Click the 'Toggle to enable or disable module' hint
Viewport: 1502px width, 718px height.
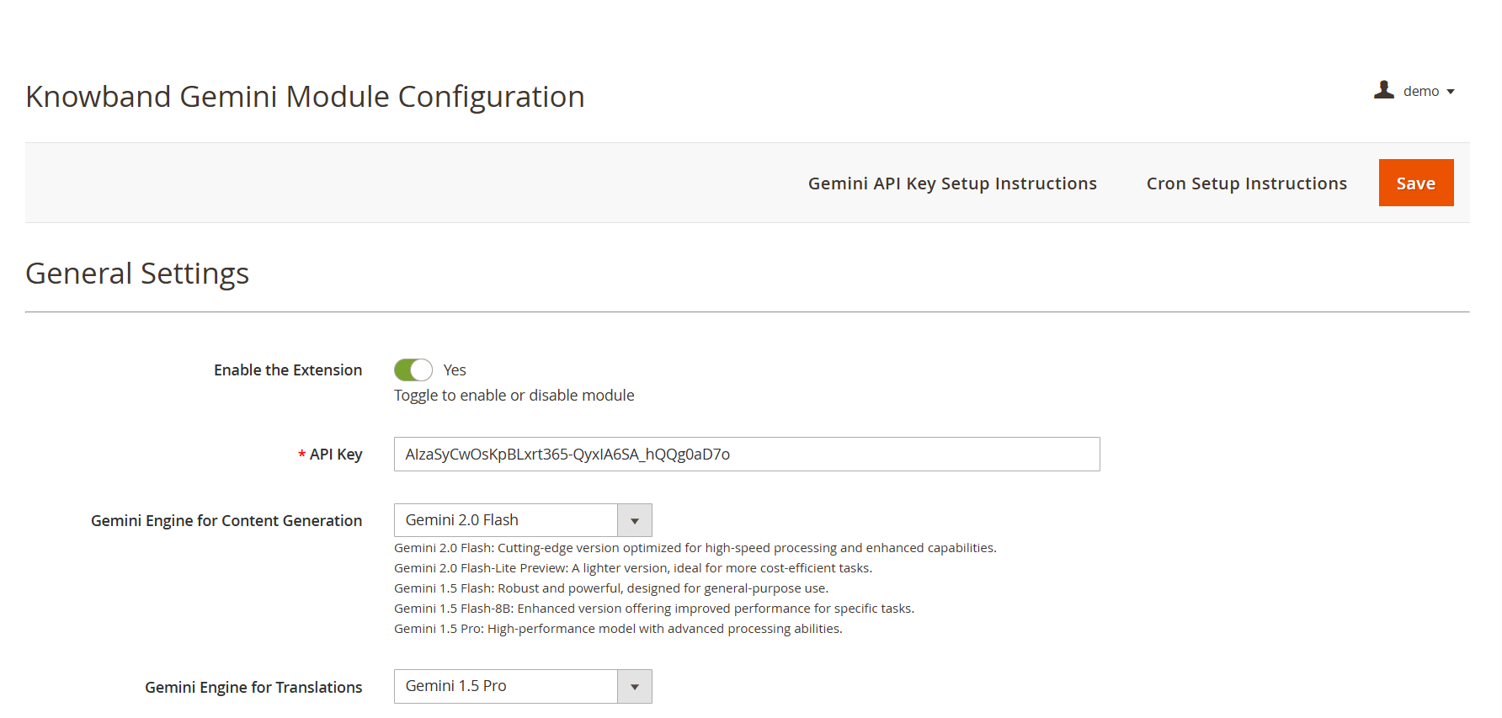[514, 396]
